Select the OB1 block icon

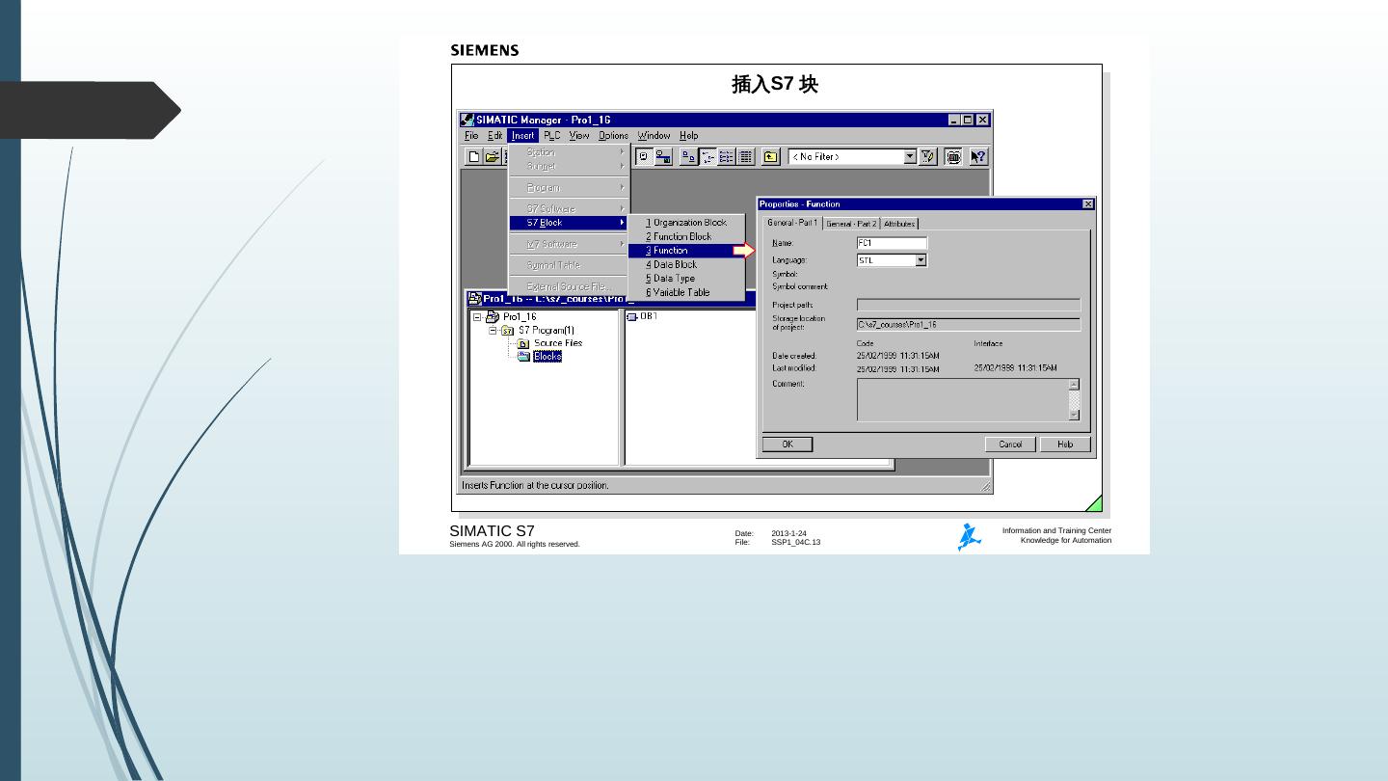(632, 316)
